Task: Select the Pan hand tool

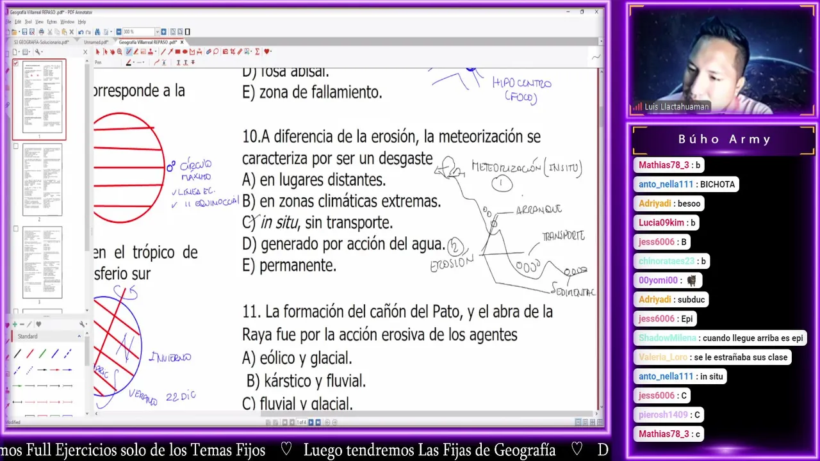Action: click(112, 52)
